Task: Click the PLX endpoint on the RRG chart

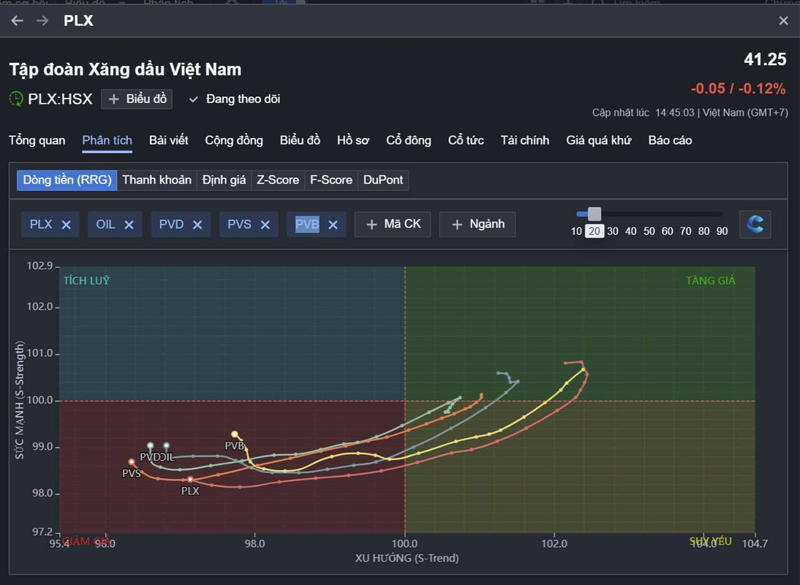Action: point(190,480)
